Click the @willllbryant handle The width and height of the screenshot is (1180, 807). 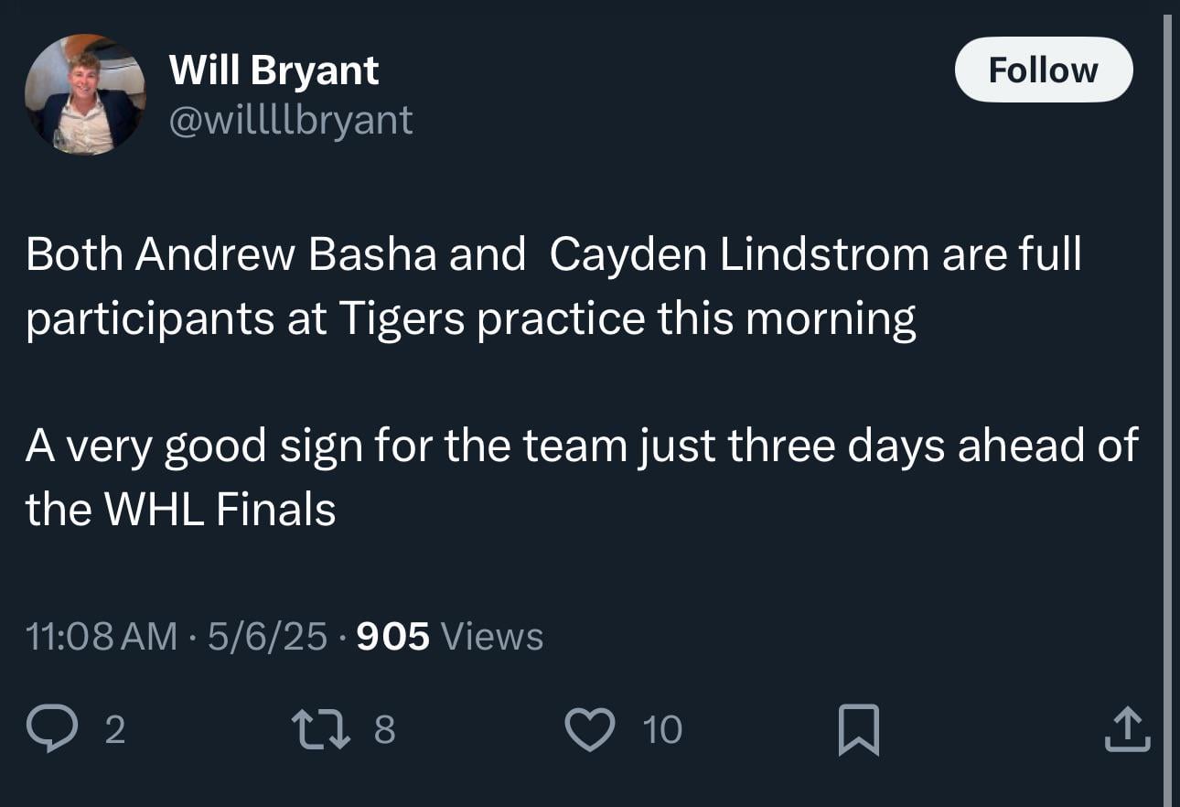coord(291,119)
